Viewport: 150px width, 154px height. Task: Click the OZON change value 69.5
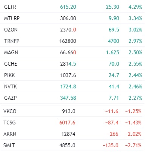[114, 30]
